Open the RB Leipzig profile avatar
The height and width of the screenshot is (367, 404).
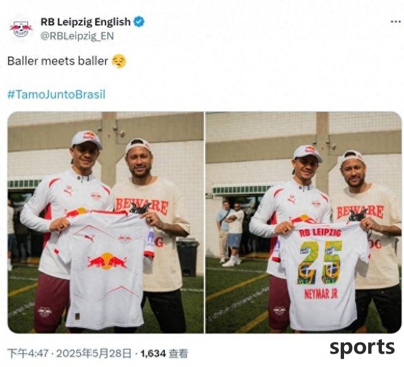[x=21, y=28]
